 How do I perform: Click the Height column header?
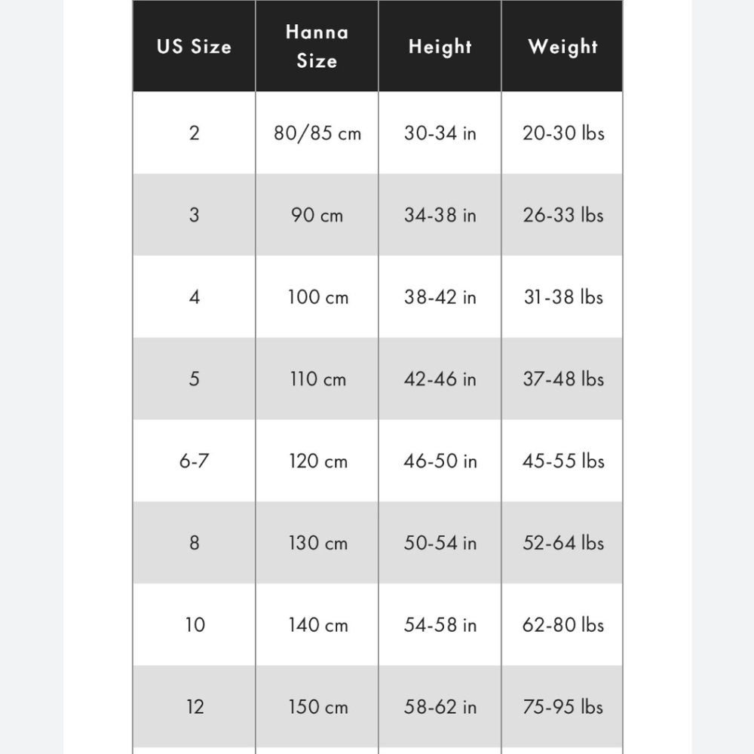click(x=440, y=46)
